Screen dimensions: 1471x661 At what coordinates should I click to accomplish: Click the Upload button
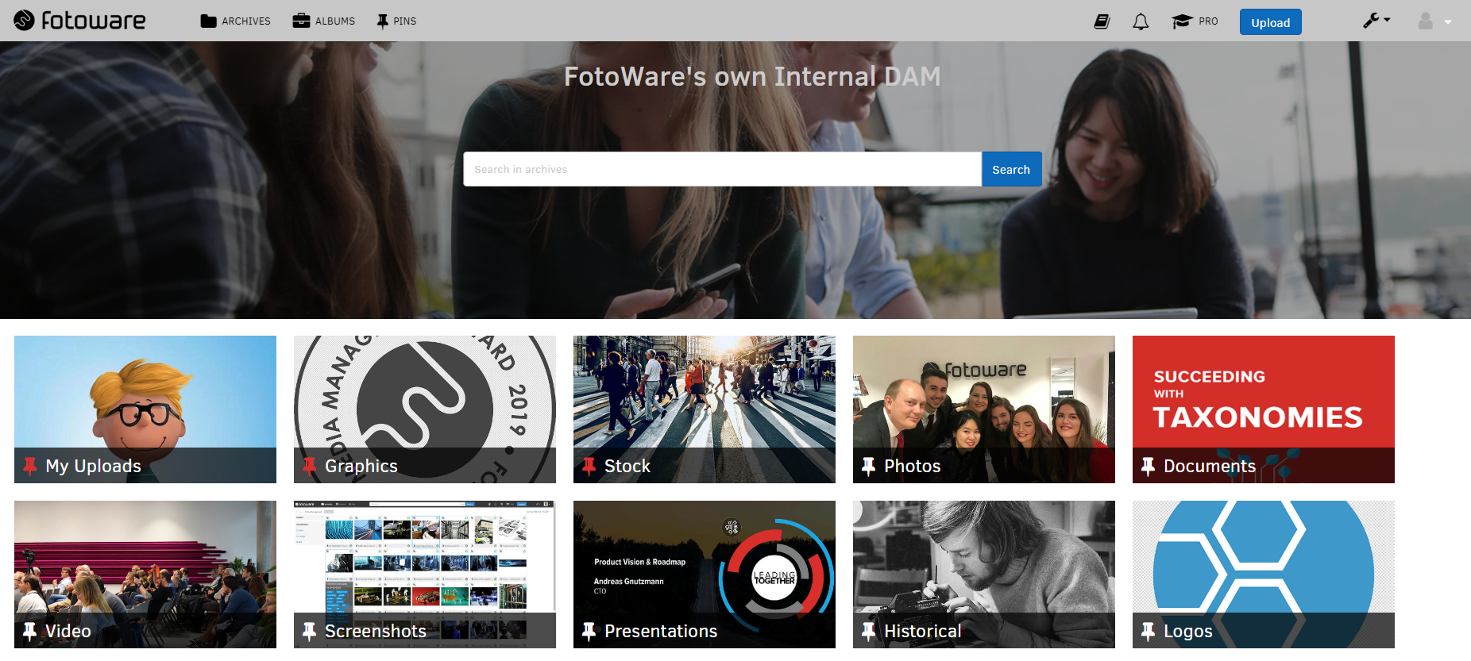coord(1271,22)
